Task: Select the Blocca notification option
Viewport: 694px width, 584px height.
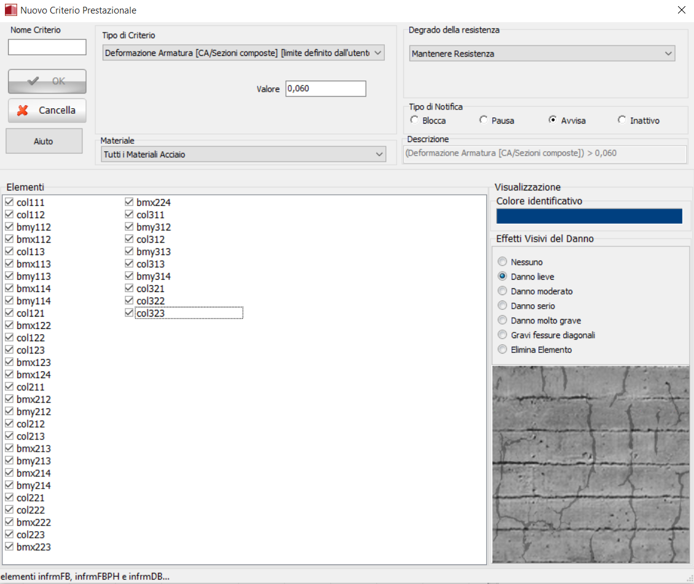Action: [x=415, y=120]
